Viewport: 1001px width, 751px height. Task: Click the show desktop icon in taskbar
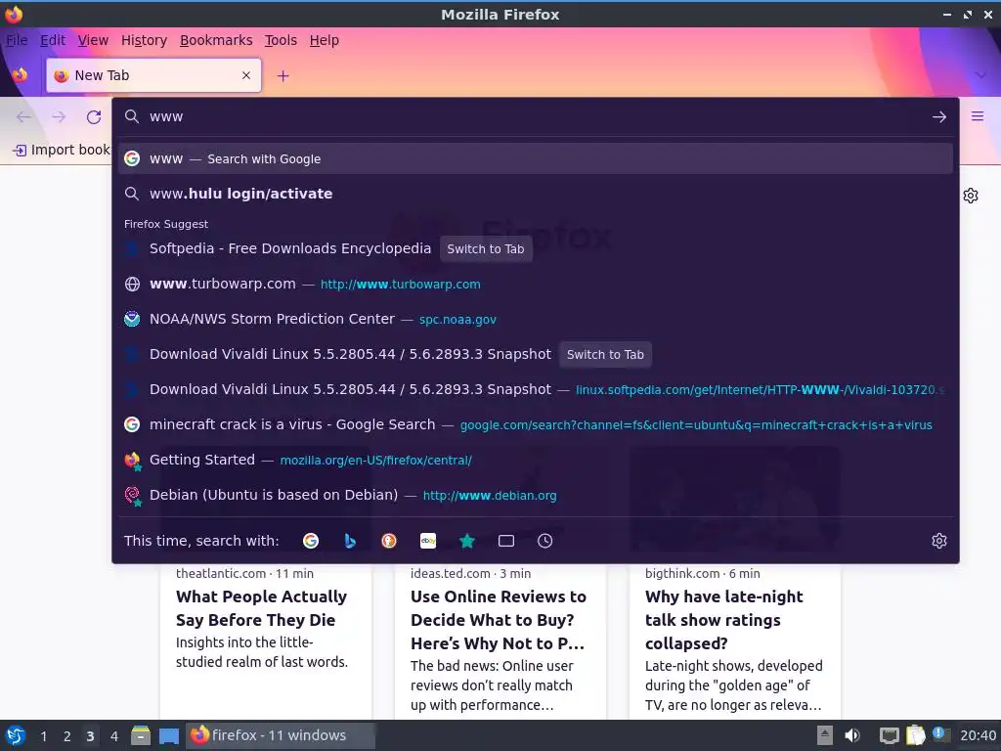point(169,735)
